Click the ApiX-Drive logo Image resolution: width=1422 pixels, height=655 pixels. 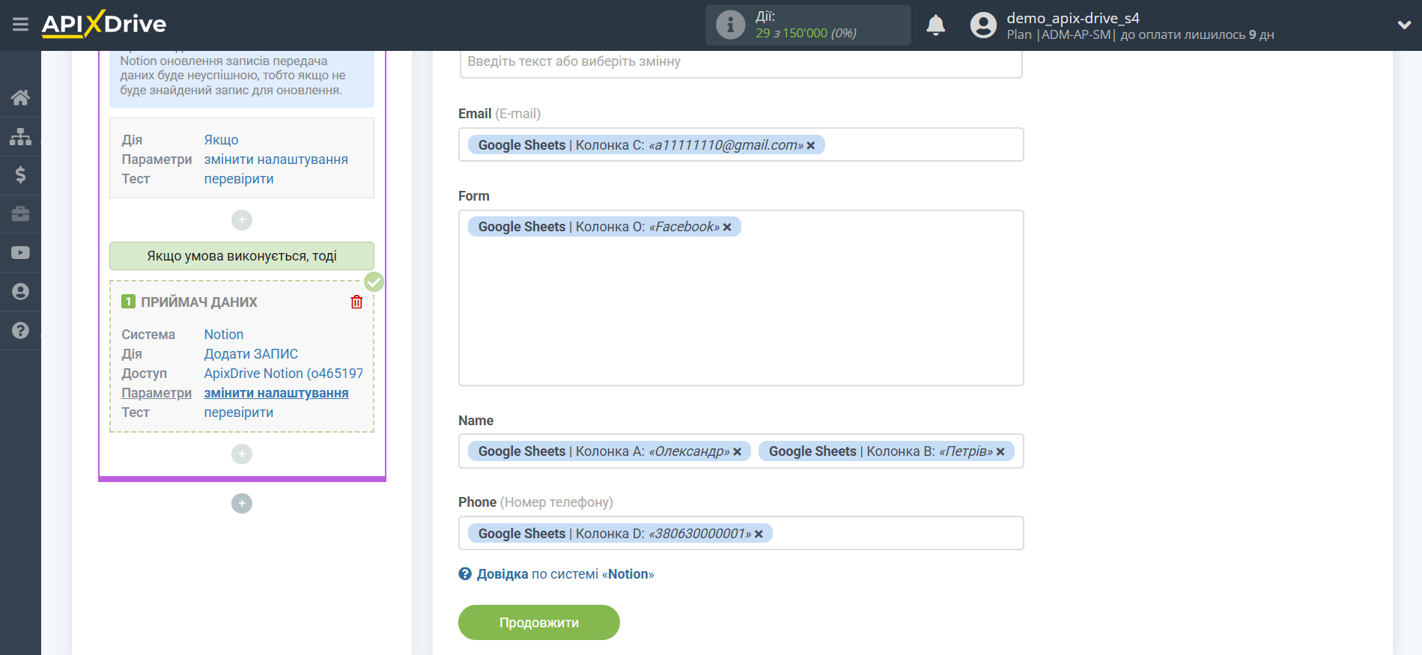pos(104,24)
